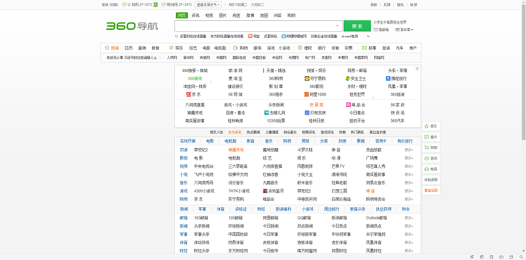Screen dimensions: 526x260
Task: Open 苏宁易购 with its yellow lion icon
Action: (x=315, y=78)
